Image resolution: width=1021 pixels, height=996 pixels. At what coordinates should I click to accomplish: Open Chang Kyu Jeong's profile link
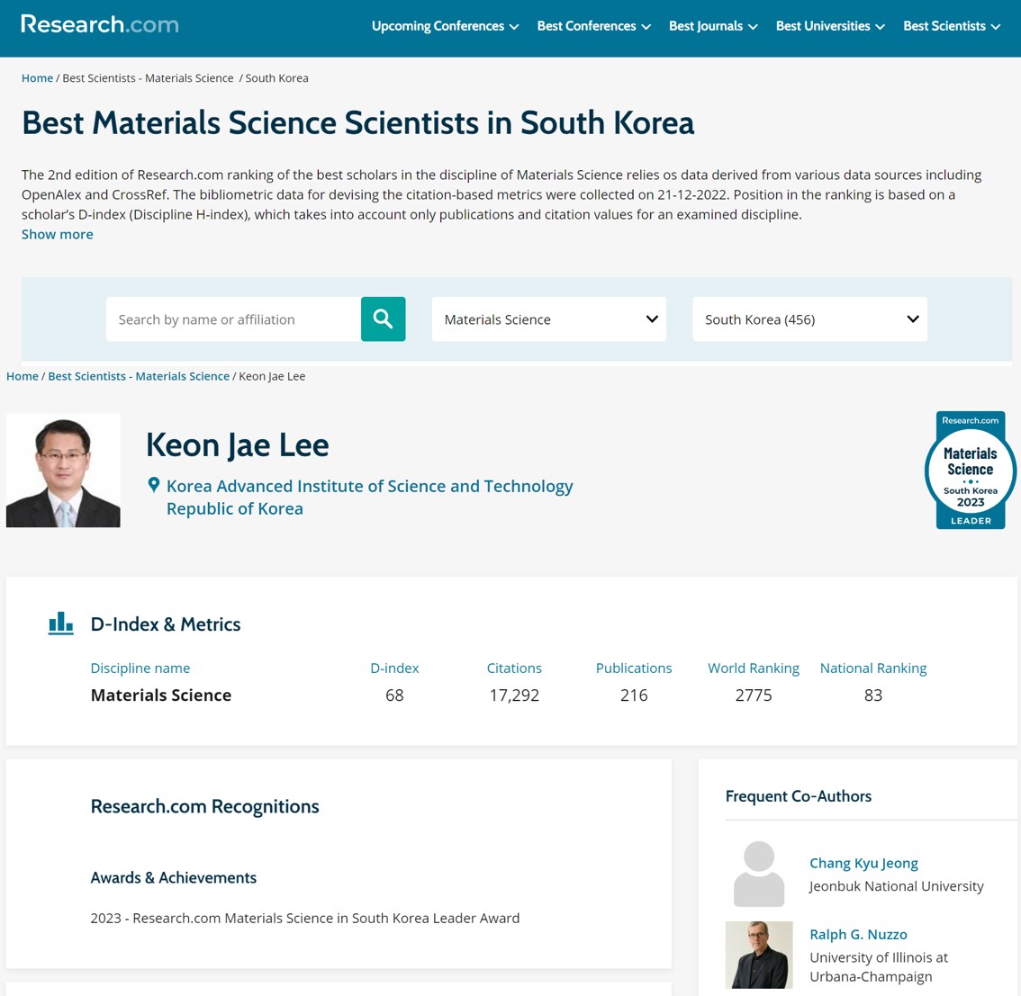pos(863,862)
